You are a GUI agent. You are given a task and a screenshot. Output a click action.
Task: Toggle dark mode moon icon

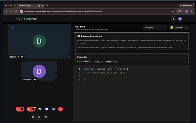point(174,19)
